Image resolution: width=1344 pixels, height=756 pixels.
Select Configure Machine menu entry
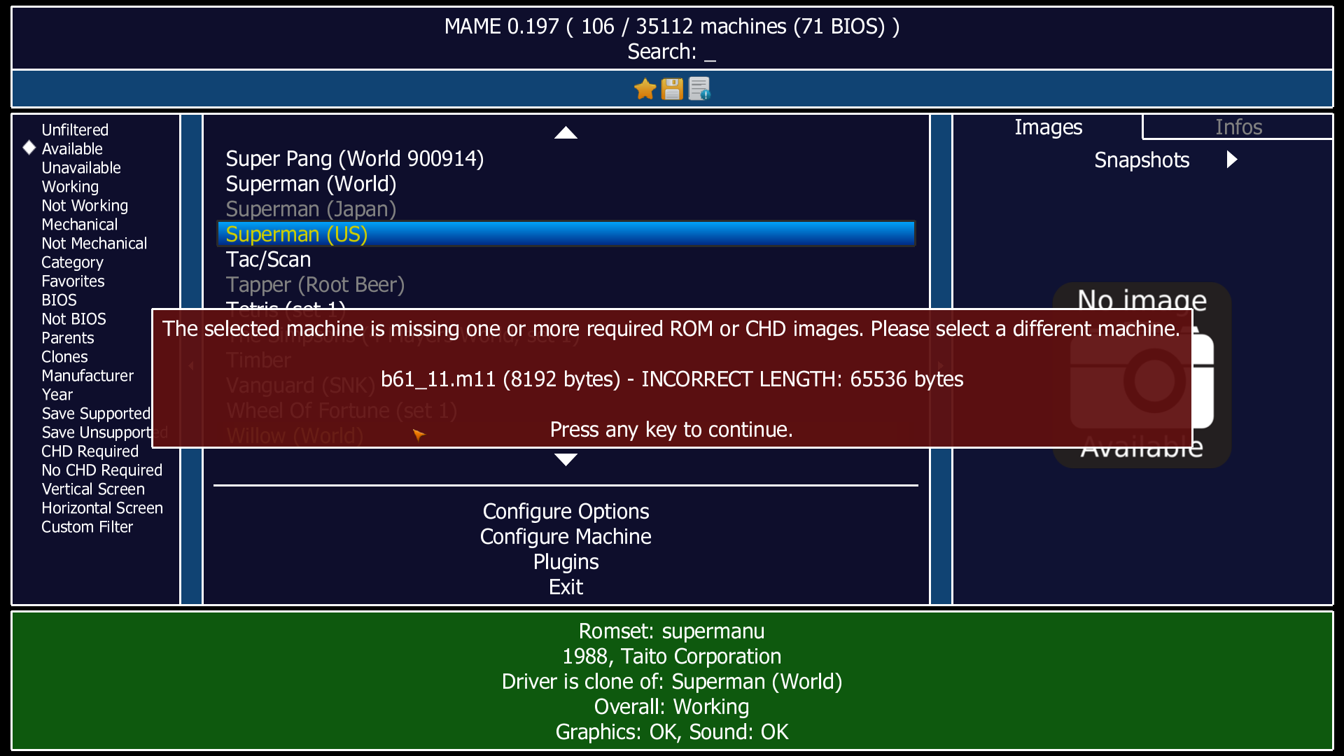[x=565, y=535]
